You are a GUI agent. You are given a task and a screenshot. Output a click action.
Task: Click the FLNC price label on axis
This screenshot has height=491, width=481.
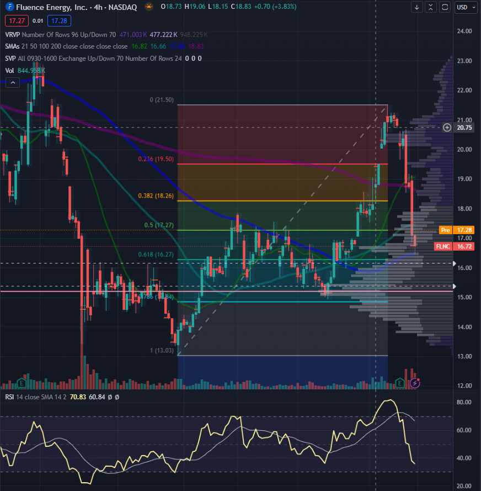click(444, 246)
